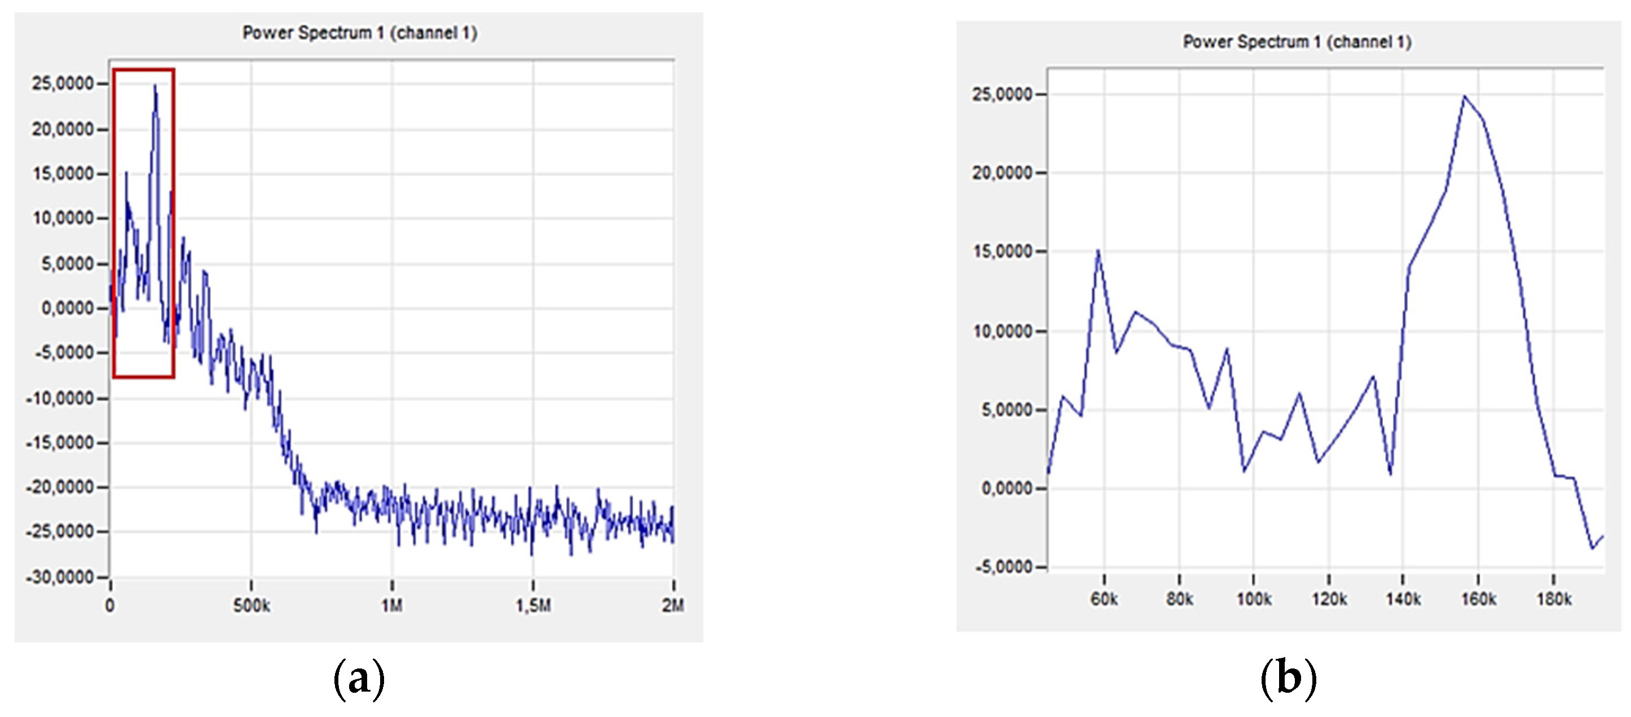This screenshot has width=1631, height=717.
Task: Click left chart title 'Power Spectrum 1 (channel 1)'
Action: click(x=360, y=33)
